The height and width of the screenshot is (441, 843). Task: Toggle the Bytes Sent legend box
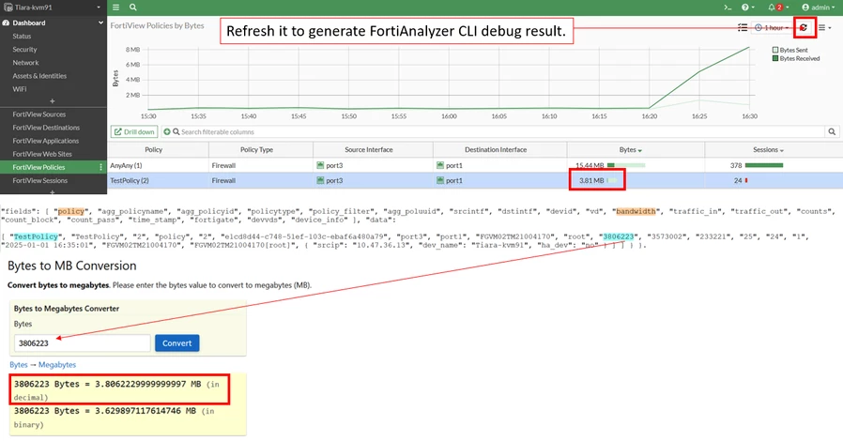775,50
